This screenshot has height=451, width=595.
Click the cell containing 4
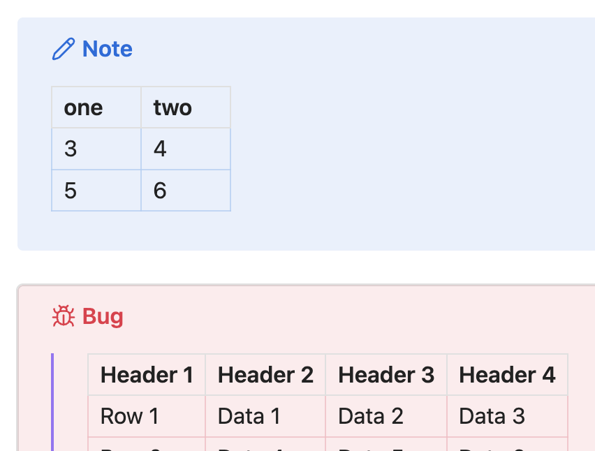pos(186,149)
